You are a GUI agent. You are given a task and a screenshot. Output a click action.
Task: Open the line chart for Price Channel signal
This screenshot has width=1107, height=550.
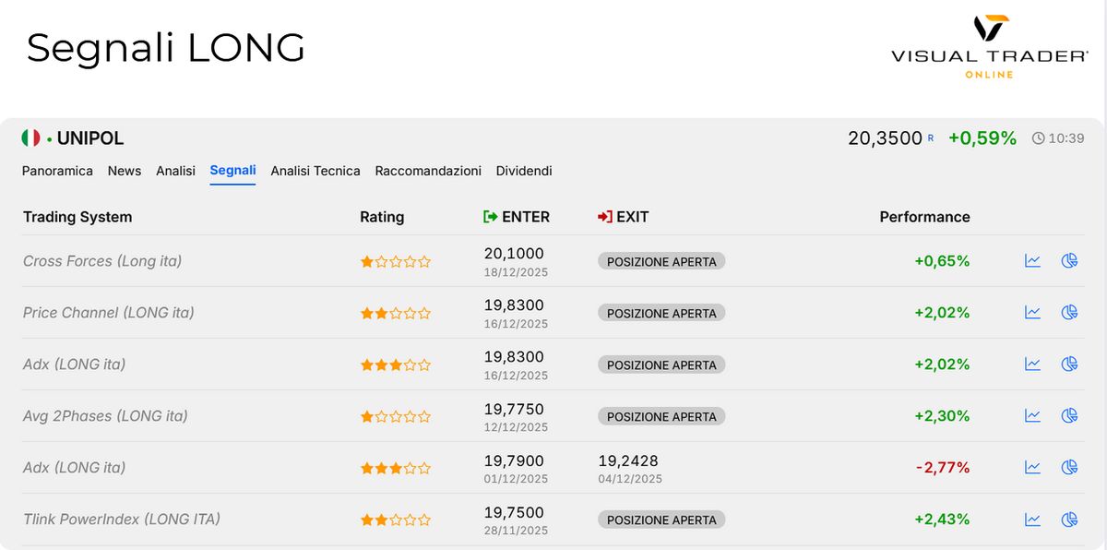(1031, 312)
